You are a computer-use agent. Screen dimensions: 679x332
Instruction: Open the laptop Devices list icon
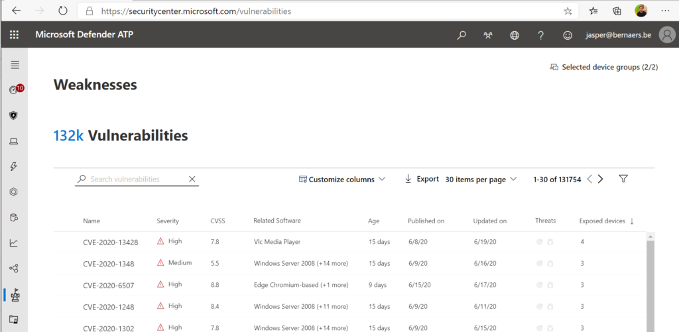tap(14, 141)
